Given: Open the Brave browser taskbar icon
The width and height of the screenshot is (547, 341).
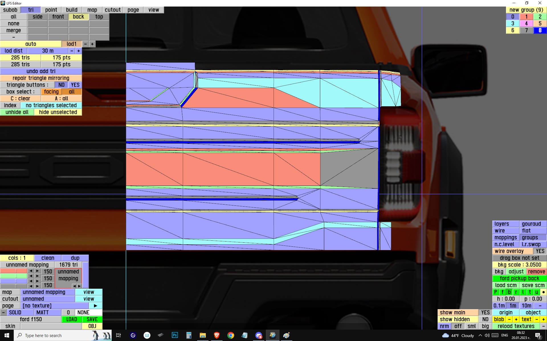Looking at the screenshot, I should pos(217,335).
